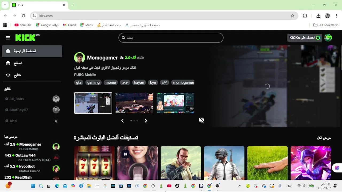Viewport: 342px width, 192px height.
Task: Click Momogamer's featured profile avatar
Action: (x=80, y=58)
